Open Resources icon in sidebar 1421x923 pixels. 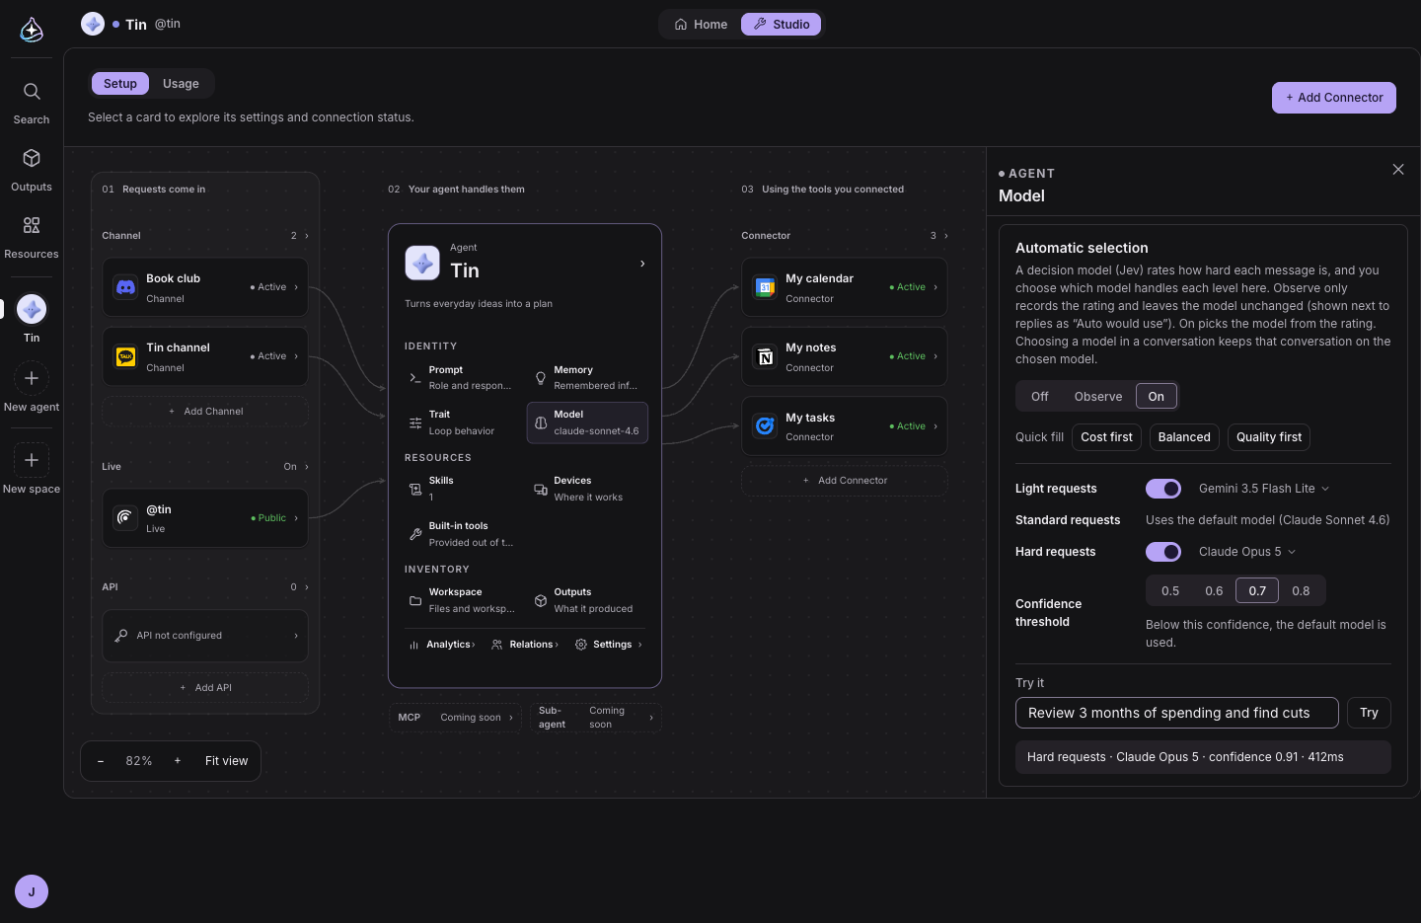click(x=32, y=225)
